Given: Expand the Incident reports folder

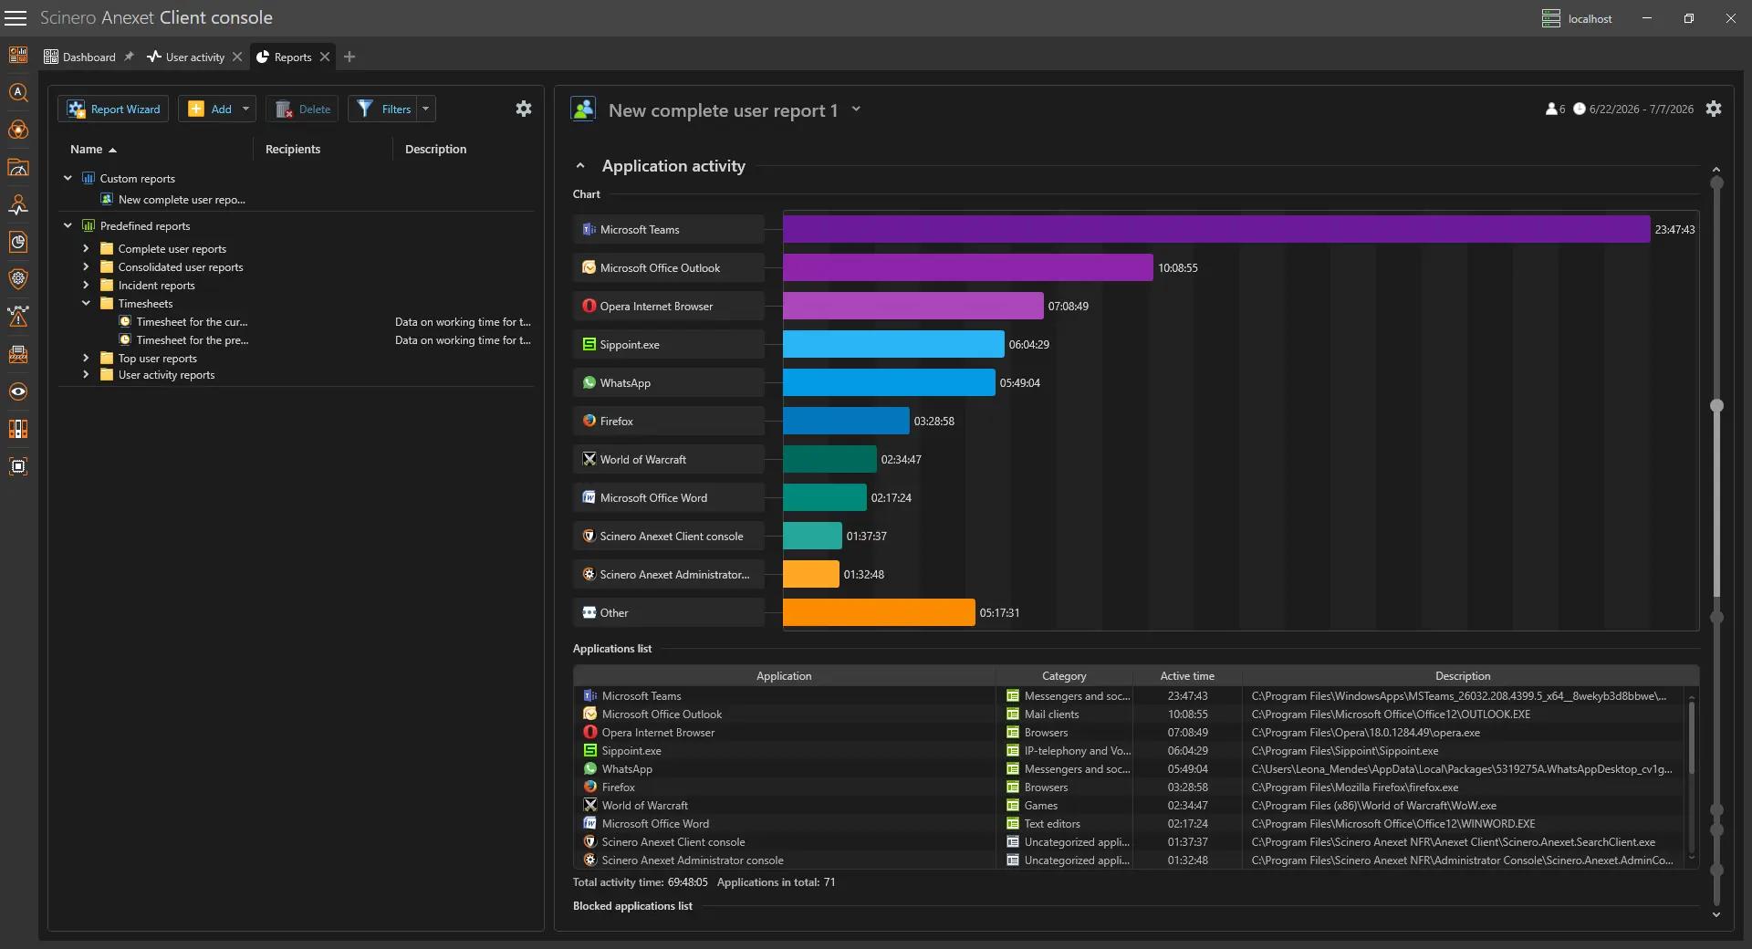Looking at the screenshot, I should pos(86,285).
